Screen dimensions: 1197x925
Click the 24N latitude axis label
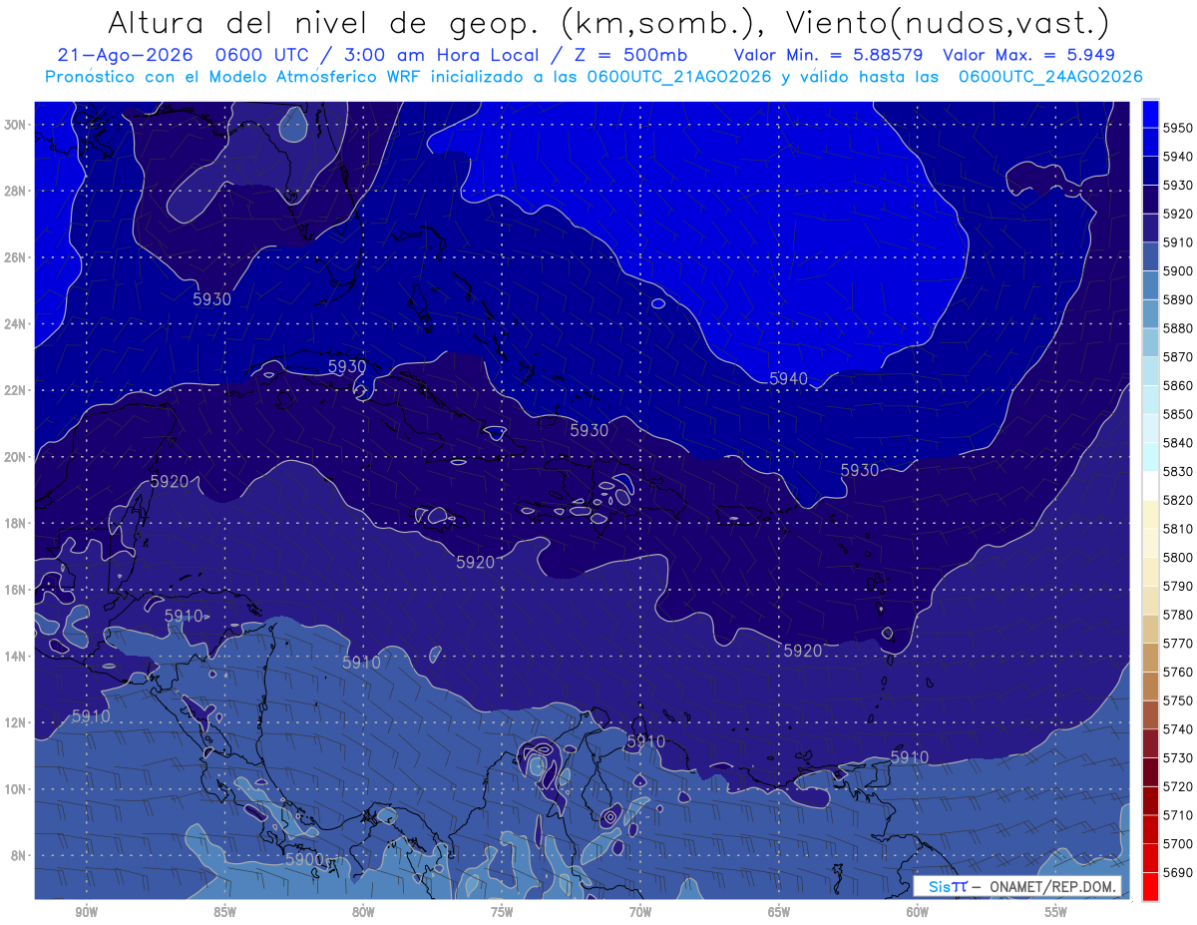pyautogui.click(x=14, y=324)
